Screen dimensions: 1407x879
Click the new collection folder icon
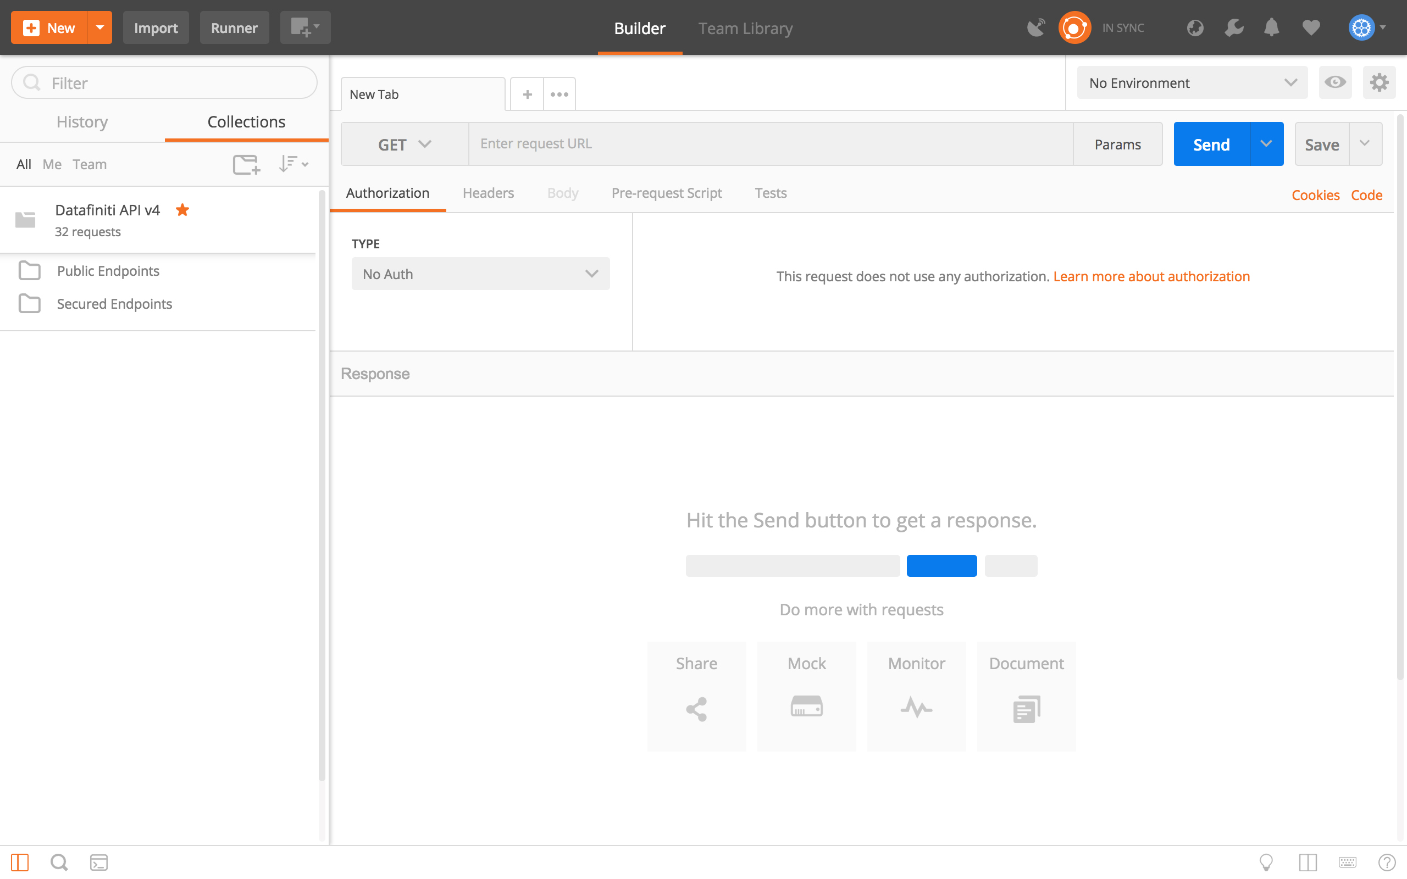(x=247, y=164)
